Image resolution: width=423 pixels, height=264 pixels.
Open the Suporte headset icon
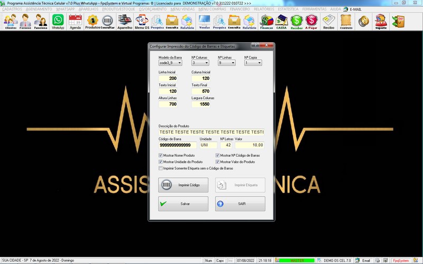(381, 22)
